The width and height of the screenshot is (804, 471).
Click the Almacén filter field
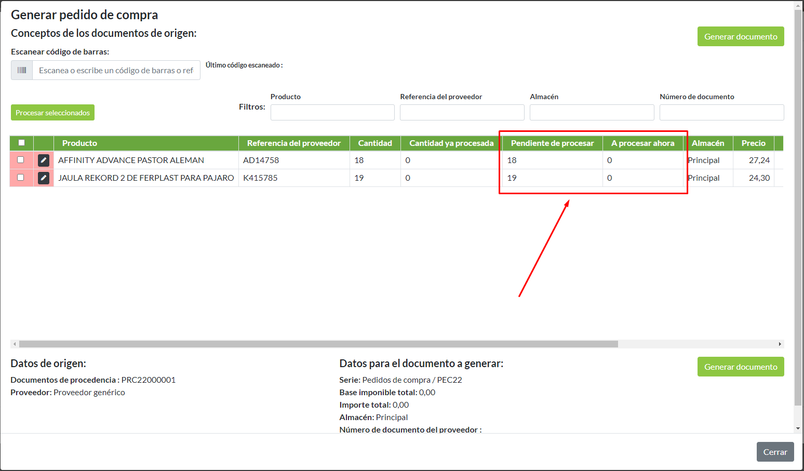[592, 113]
